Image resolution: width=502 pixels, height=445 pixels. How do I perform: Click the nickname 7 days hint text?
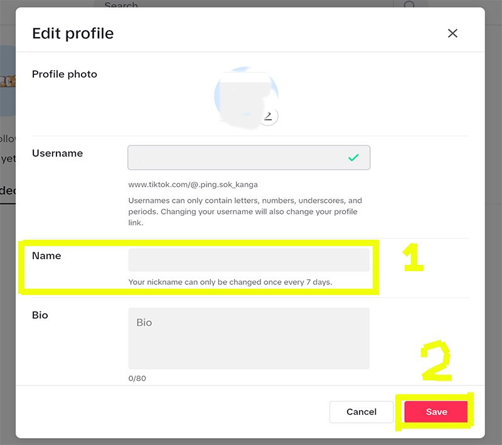tap(230, 282)
